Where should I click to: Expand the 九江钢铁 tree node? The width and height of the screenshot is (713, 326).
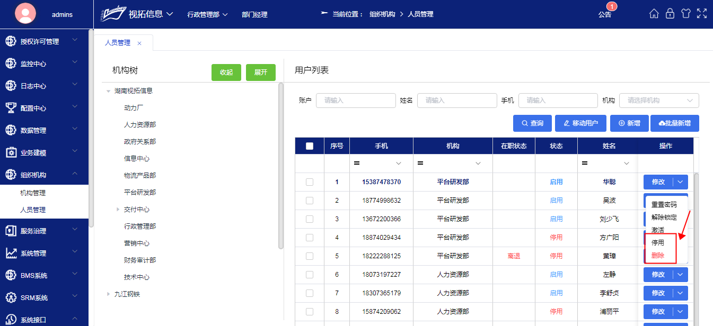coord(109,294)
